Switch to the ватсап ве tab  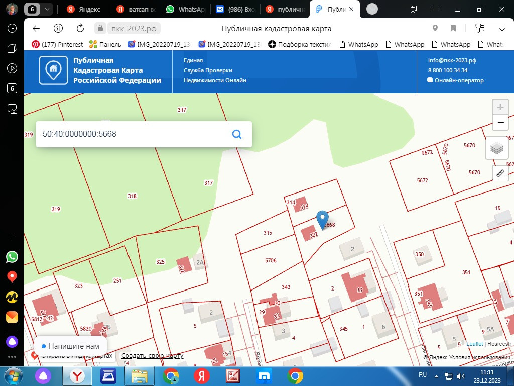[136, 9]
